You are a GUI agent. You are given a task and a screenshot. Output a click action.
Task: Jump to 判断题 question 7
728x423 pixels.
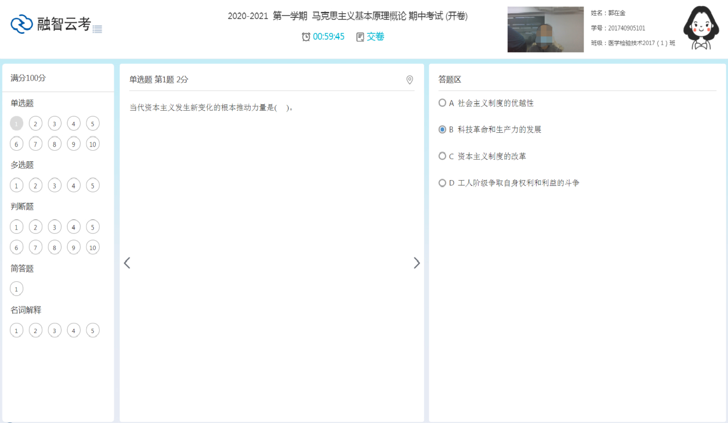click(x=35, y=248)
